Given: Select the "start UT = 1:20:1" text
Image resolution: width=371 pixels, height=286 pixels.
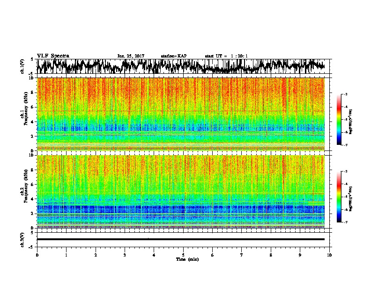Looking at the screenshot, I should pyautogui.click(x=226, y=56).
